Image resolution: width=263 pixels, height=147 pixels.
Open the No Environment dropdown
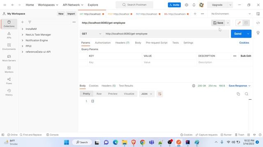tap(231, 14)
